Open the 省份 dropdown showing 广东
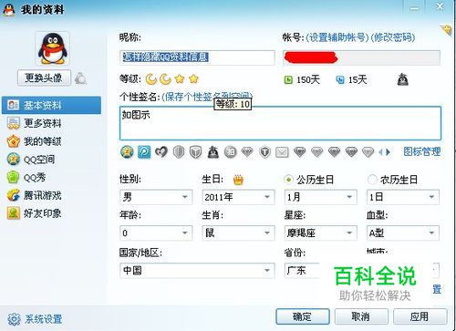 [303, 271]
